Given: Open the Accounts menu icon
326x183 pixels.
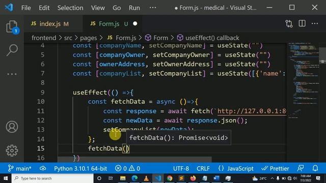Looking at the screenshot, I should coord(12,127).
